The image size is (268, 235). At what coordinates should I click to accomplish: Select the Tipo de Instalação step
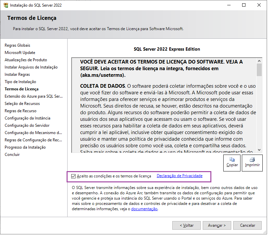click(x=20, y=82)
